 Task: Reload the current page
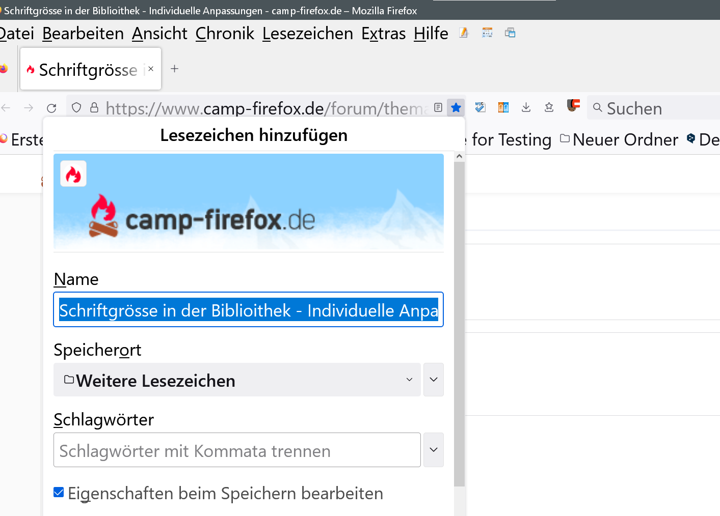pos(51,108)
